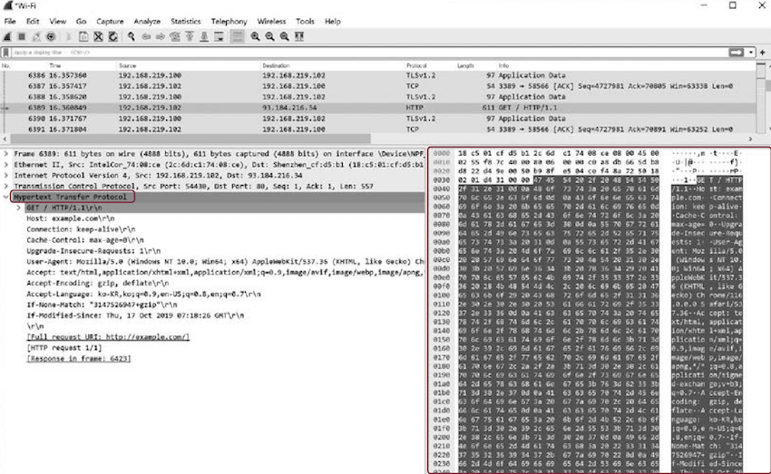Click into the display filter field
The width and height of the screenshot is (771, 474).
coord(369,52)
